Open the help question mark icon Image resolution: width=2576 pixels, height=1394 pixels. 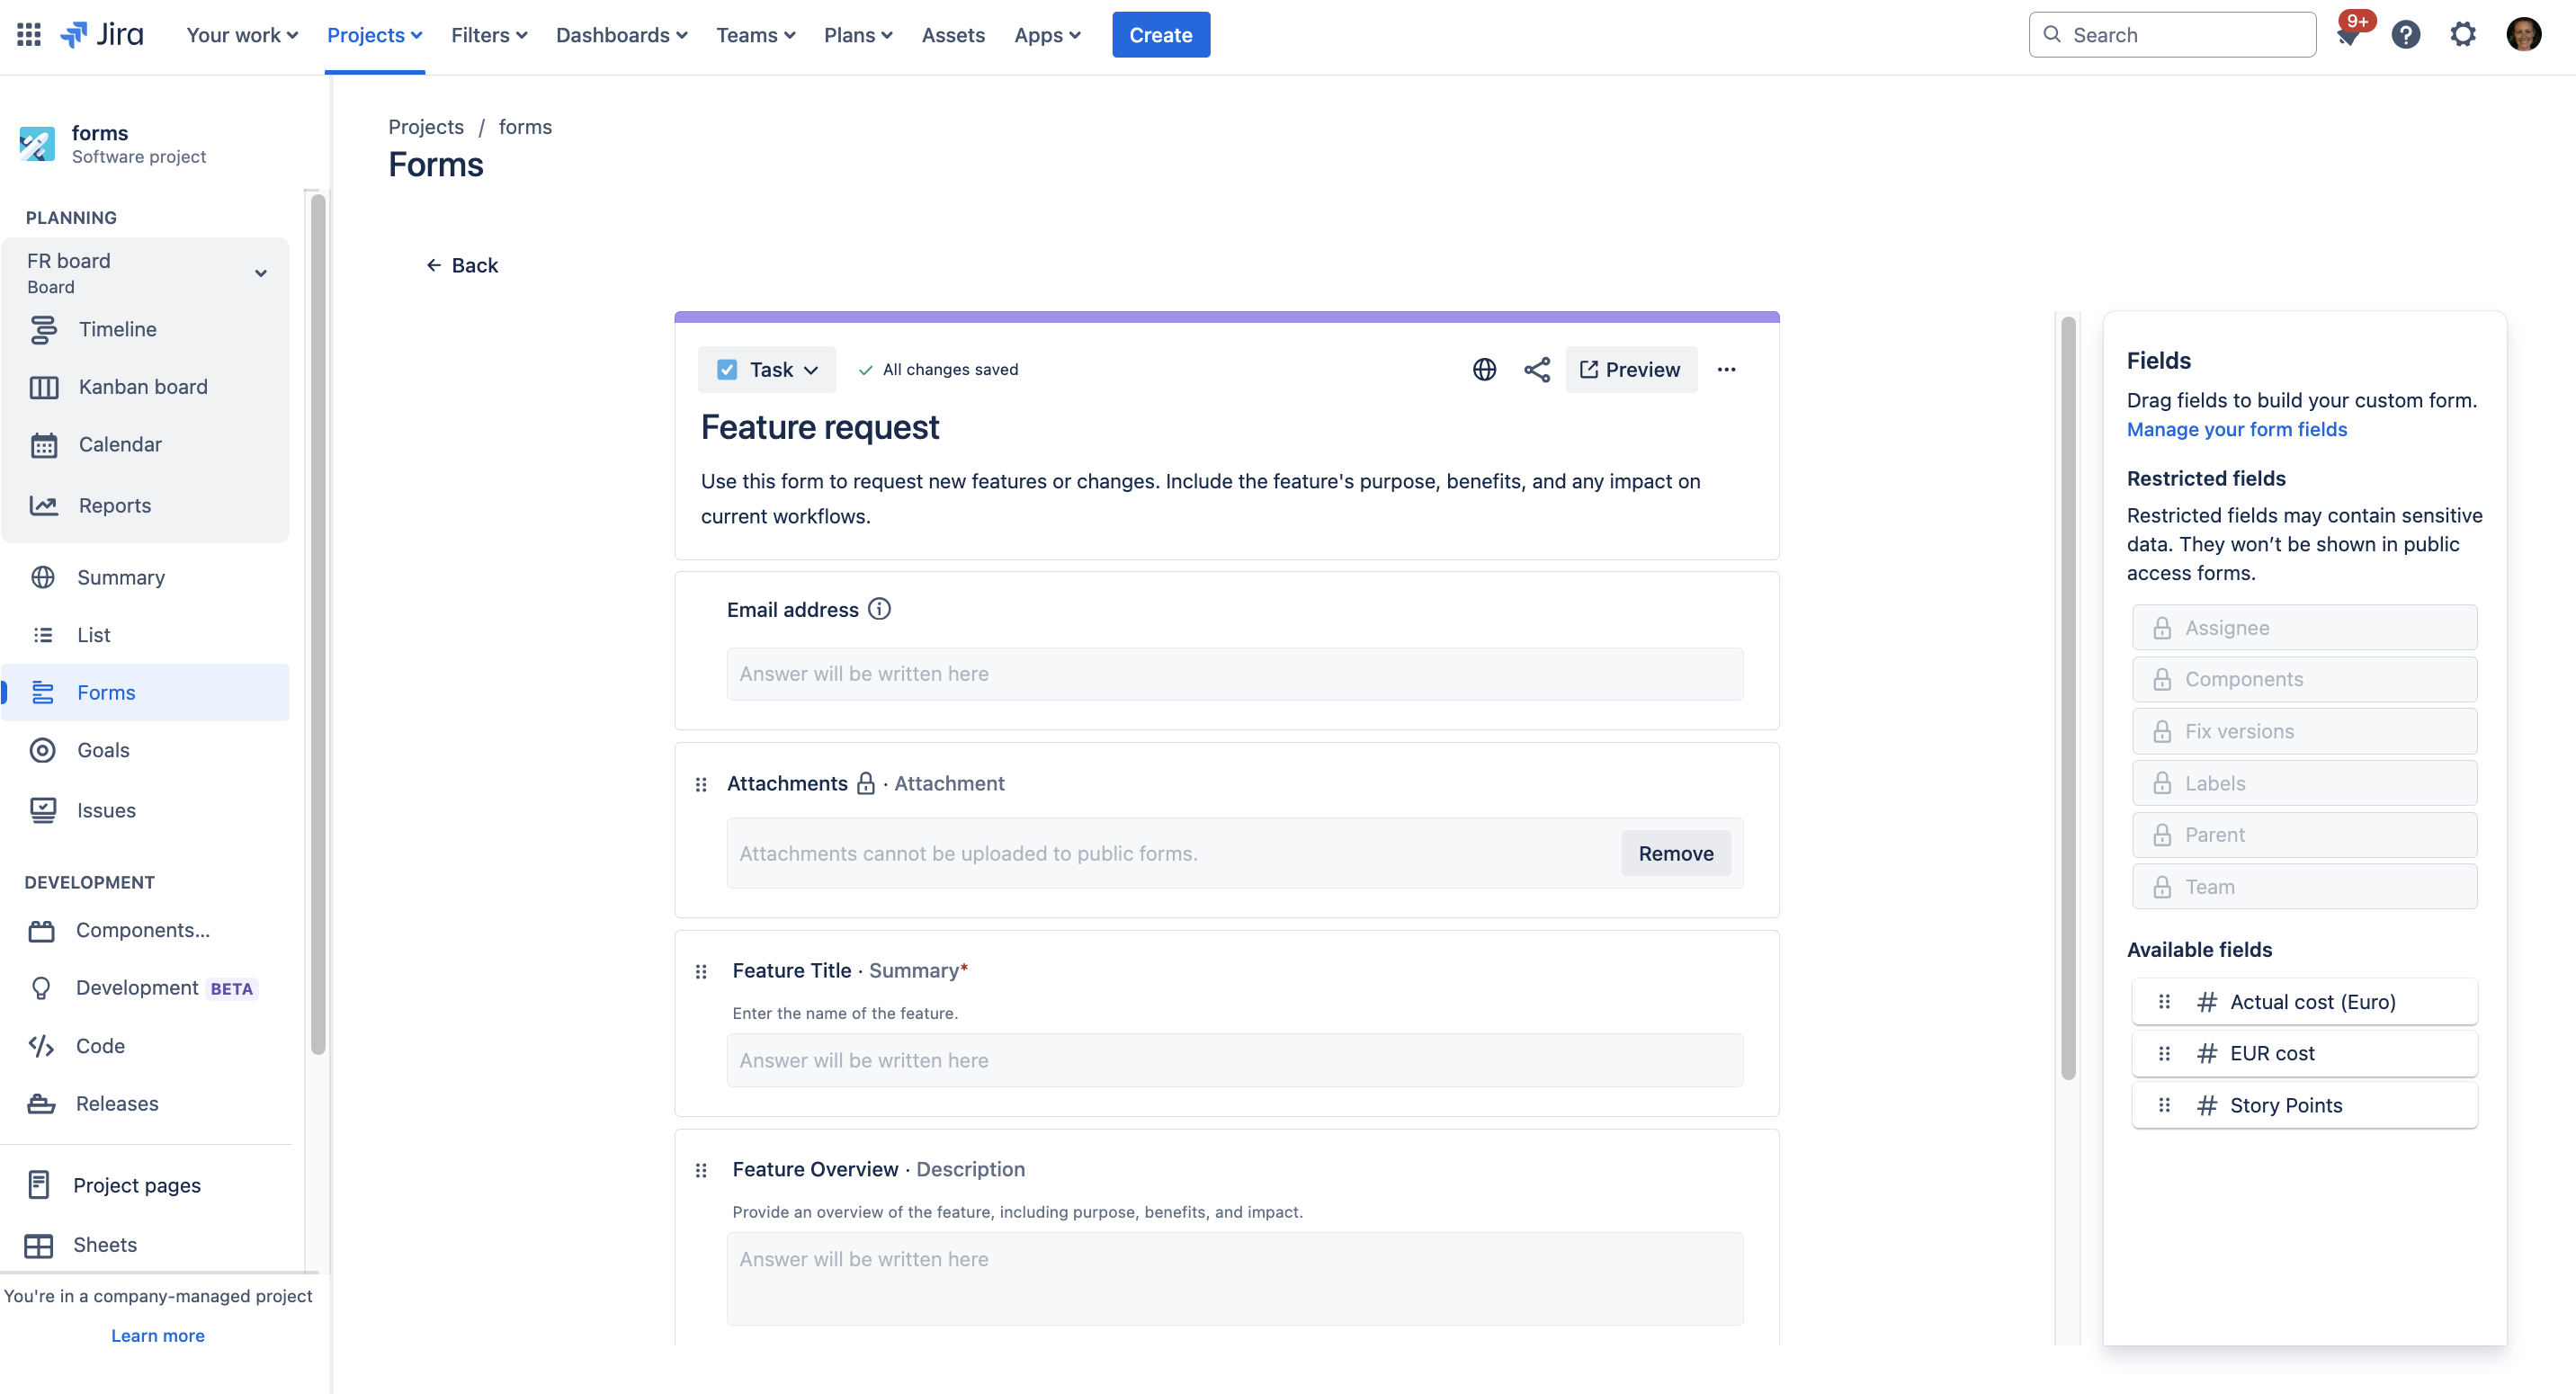point(2405,35)
